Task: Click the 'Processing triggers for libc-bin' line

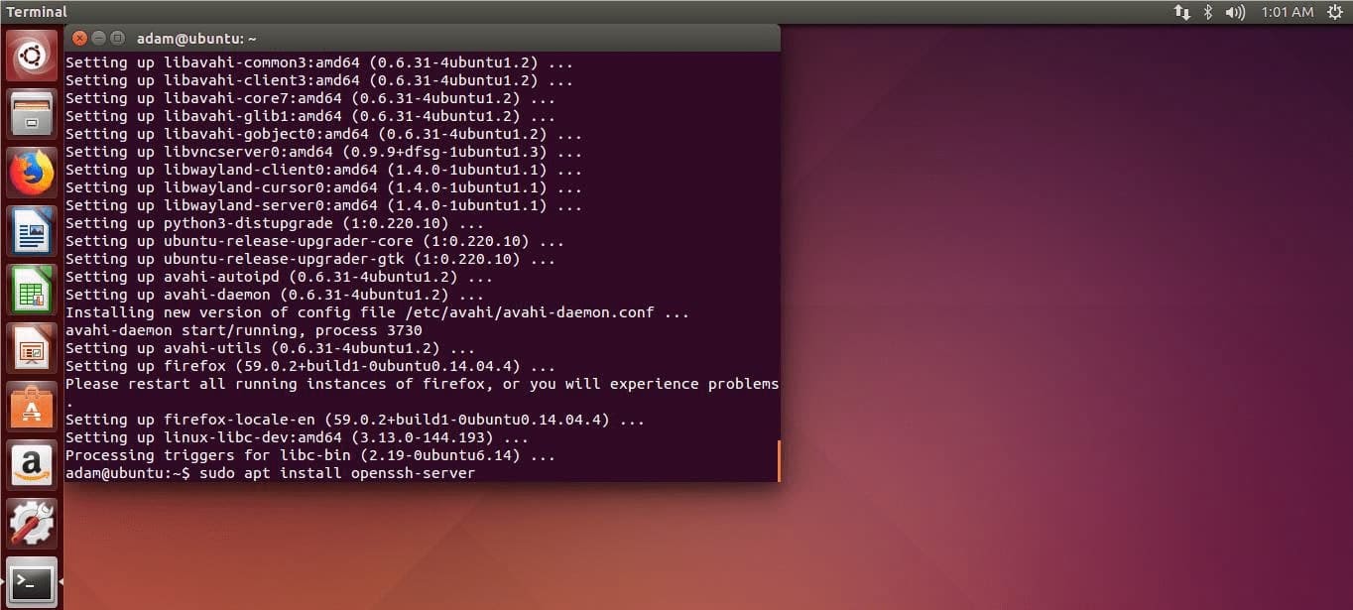Action: click(x=309, y=455)
